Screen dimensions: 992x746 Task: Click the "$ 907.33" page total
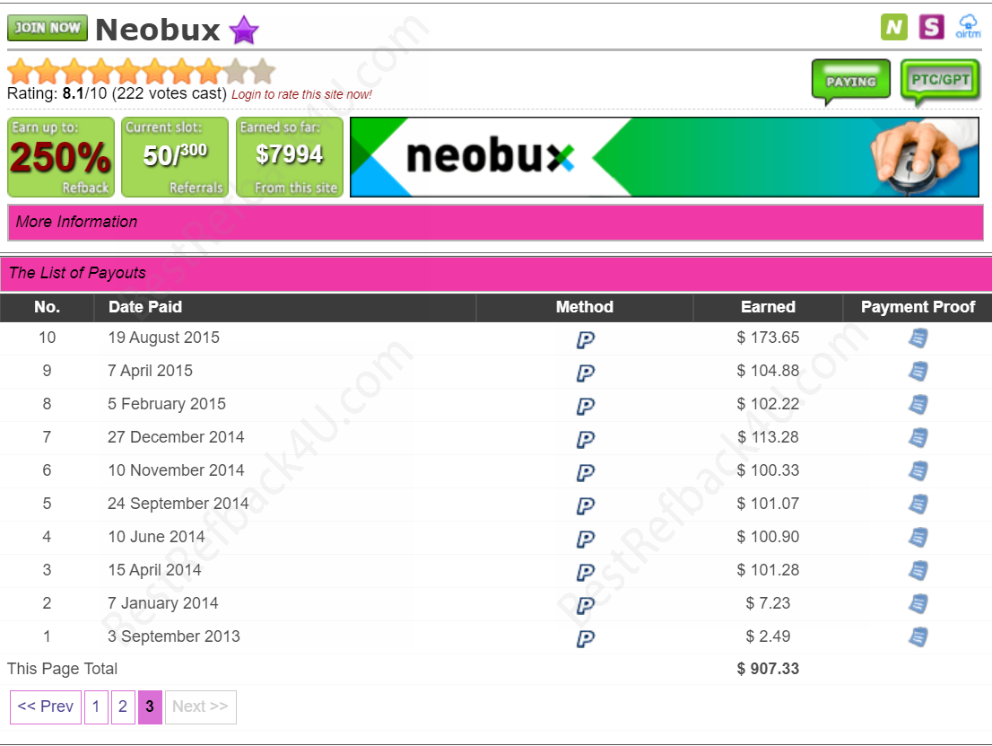pyautogui.click(x=768, y=669)
